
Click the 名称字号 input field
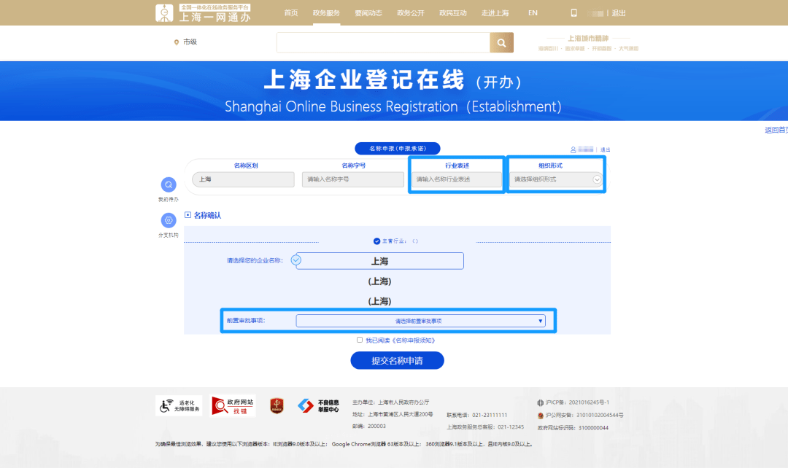point(352,179)
